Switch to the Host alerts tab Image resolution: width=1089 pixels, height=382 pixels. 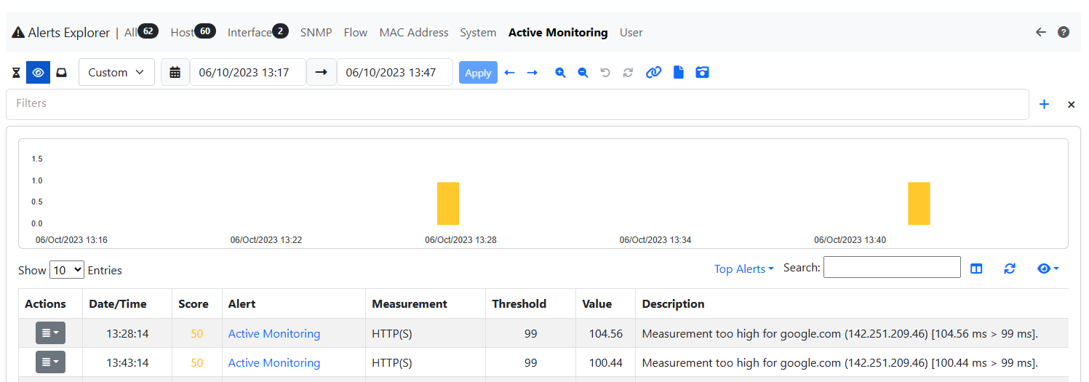point(183,32)
